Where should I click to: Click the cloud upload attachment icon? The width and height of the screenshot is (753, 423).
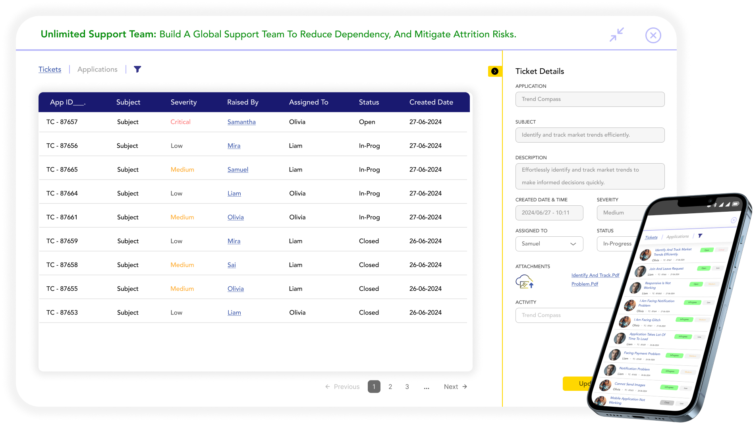click(x=524, y=282)
